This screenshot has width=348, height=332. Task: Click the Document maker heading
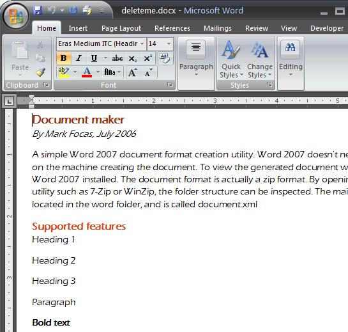pyautogui.click(x=79, y=120)
